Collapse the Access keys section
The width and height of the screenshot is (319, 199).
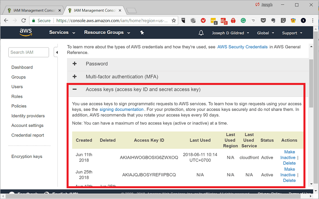75,89
